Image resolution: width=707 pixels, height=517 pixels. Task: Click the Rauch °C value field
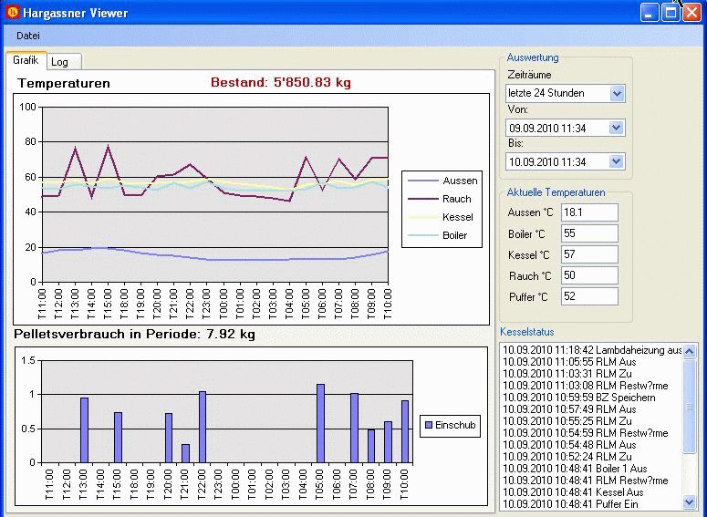[x=589, y=275]
